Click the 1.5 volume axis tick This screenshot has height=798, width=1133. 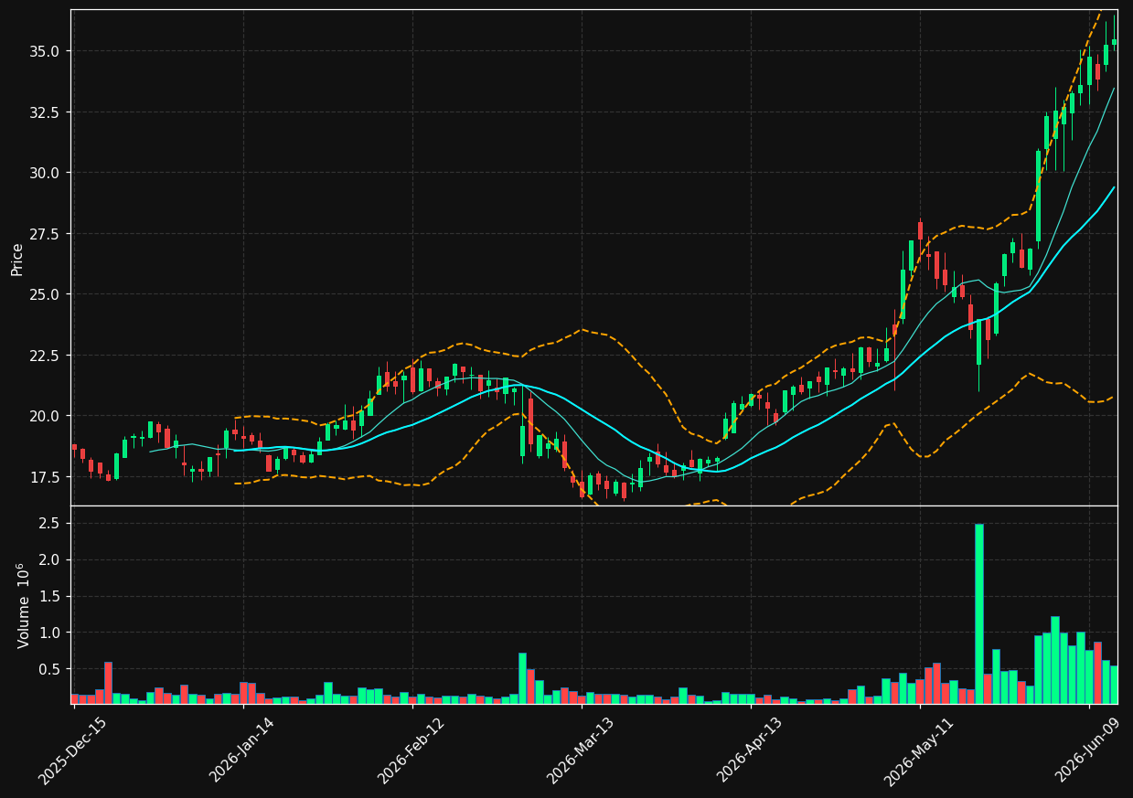[49, 596]
